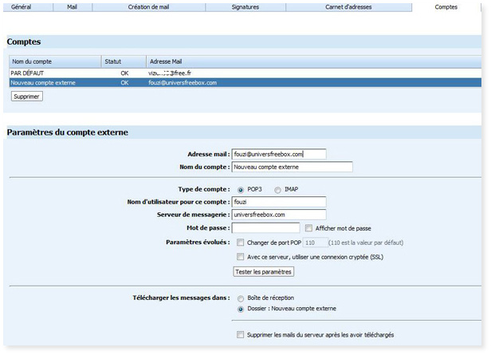The image size is (491, 355).
Task: Click the Adresse mail input field
Action: [278, 154]
